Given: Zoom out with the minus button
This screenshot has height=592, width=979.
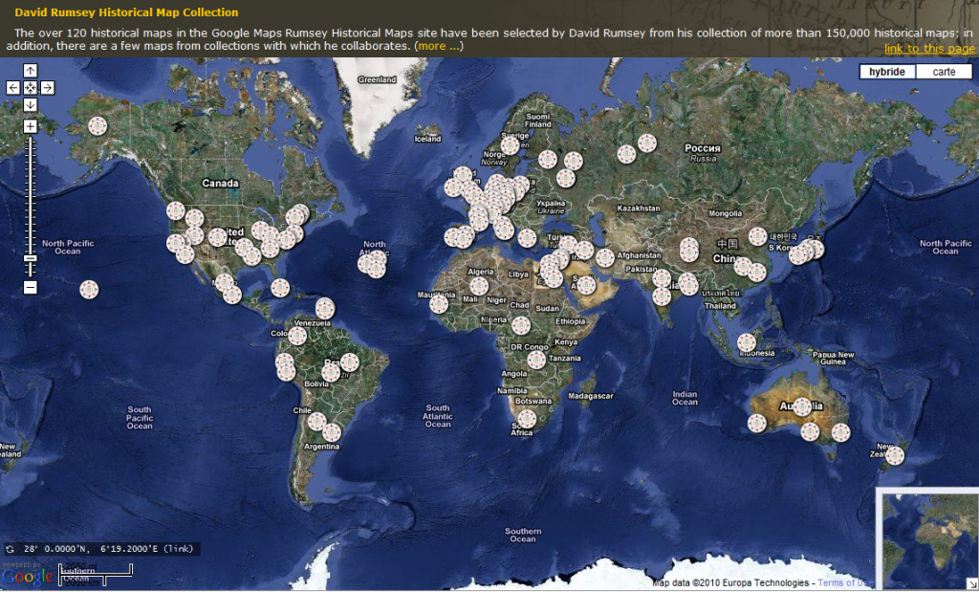Looking at the screenshot, I should click(30, 287).
